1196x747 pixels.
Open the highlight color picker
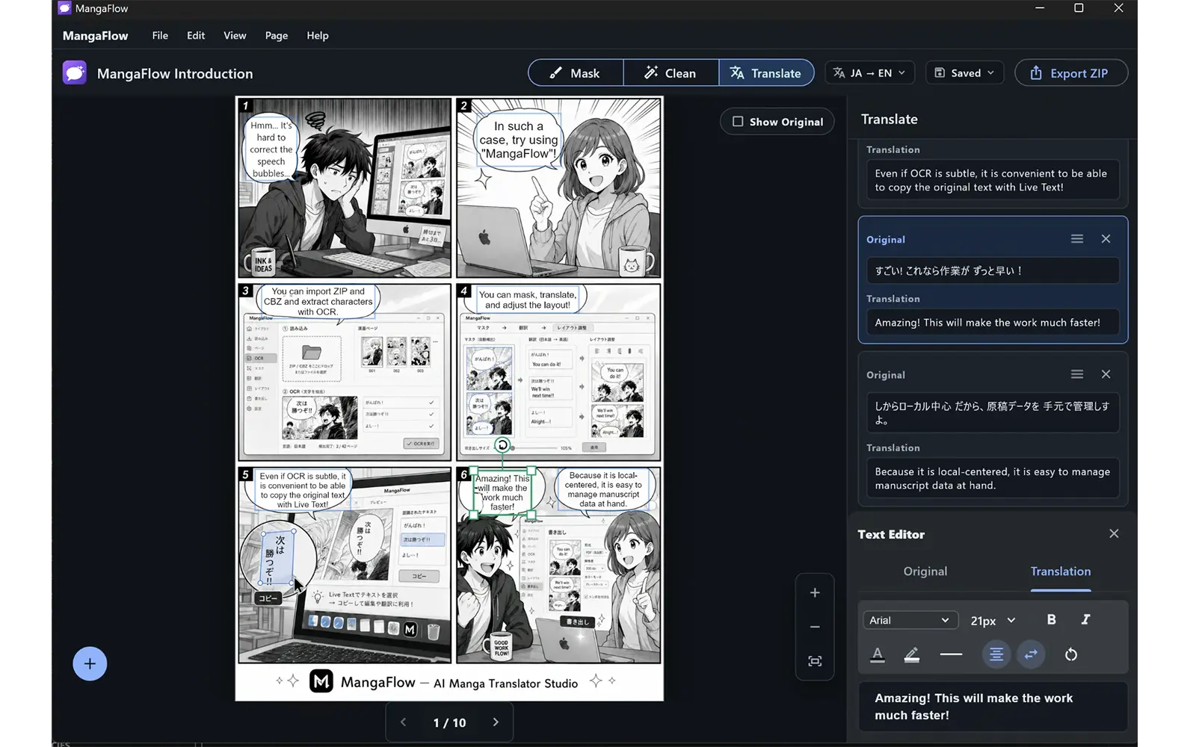pyautogui.click(x=912, y=654)
